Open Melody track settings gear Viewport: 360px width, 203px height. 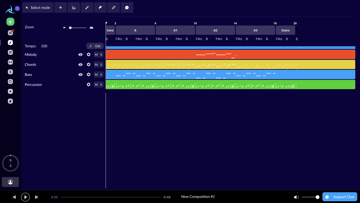tap(89, 55)
